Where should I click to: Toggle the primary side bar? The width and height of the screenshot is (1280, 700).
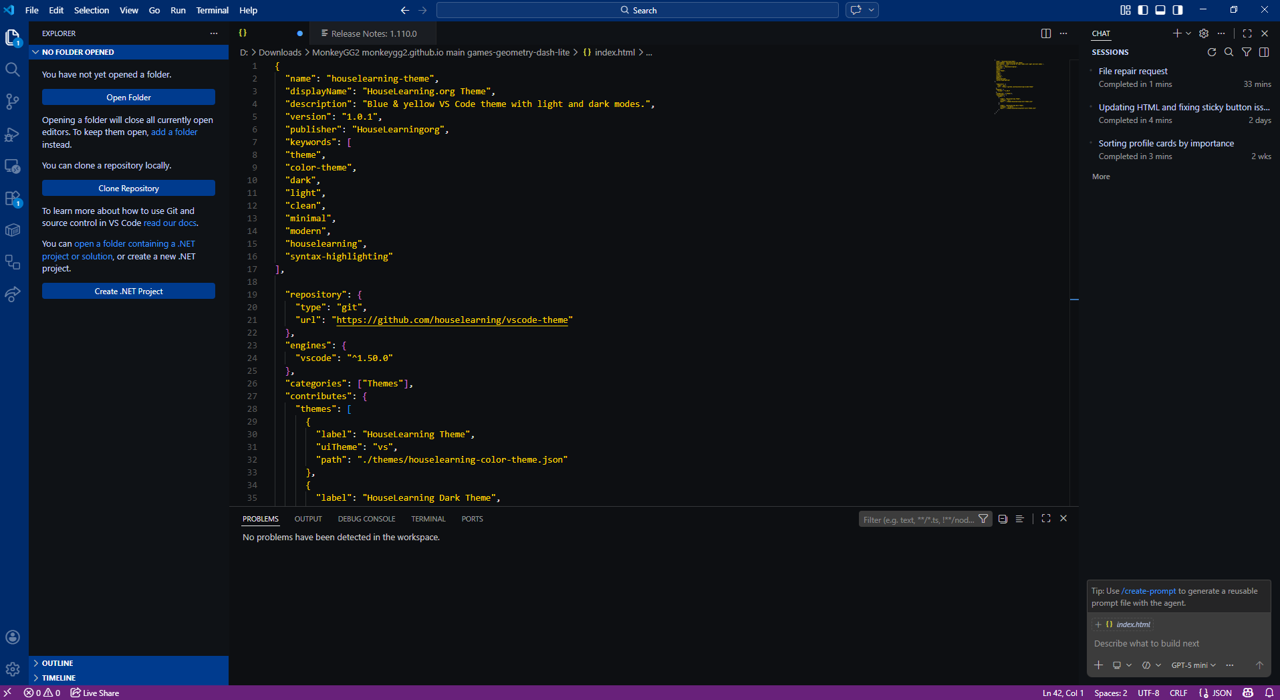coord(1143,10)
